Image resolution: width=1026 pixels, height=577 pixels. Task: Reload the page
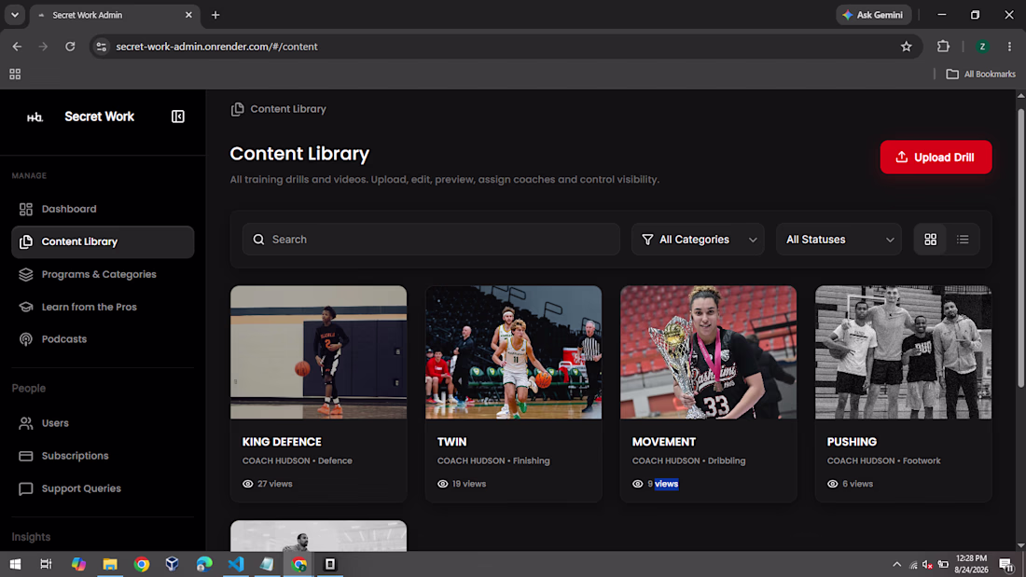point(70,47)
